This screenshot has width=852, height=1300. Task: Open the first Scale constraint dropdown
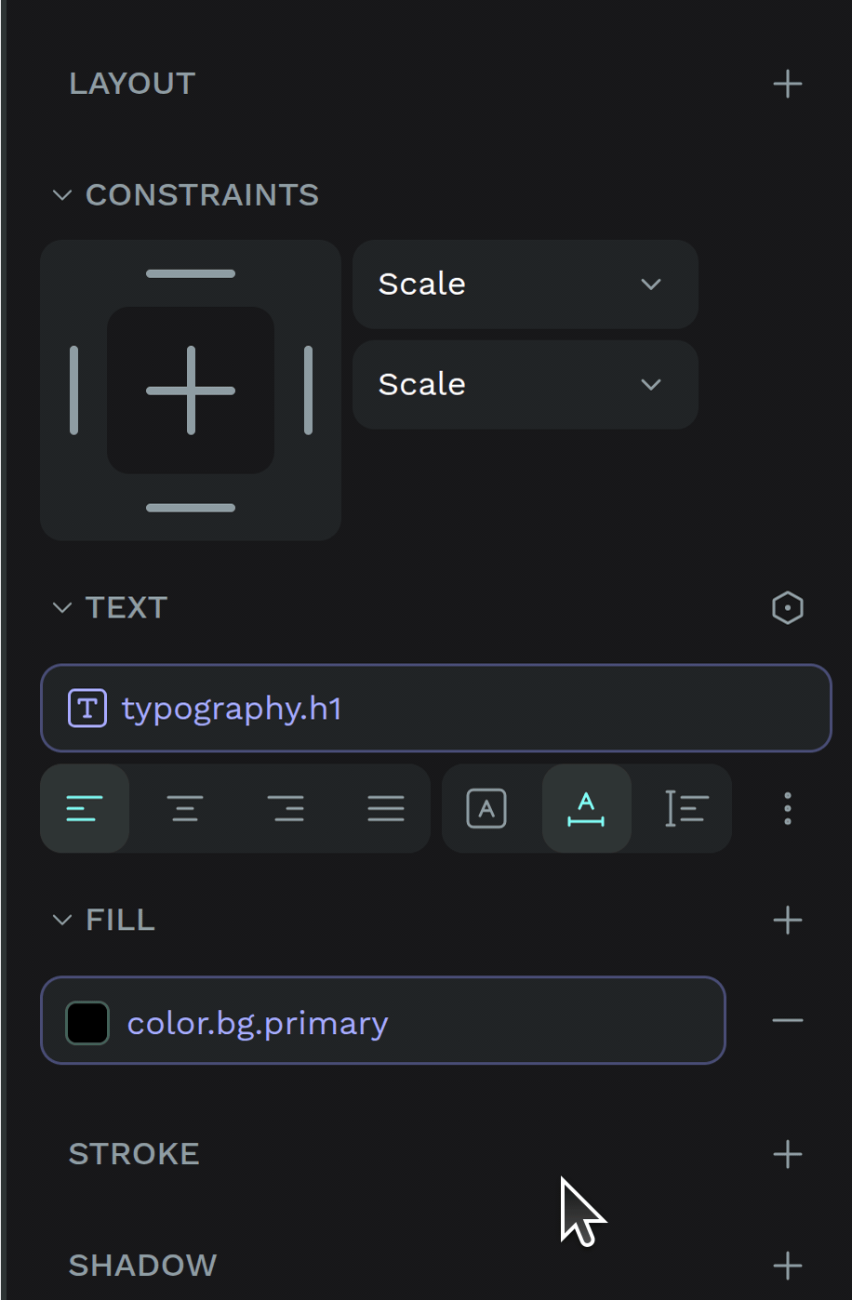tap(526, 285)
